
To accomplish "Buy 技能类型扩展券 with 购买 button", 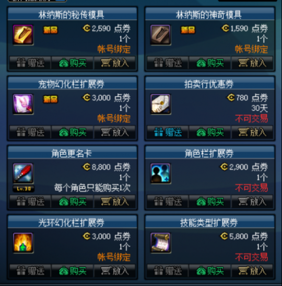I will (210, 271).
